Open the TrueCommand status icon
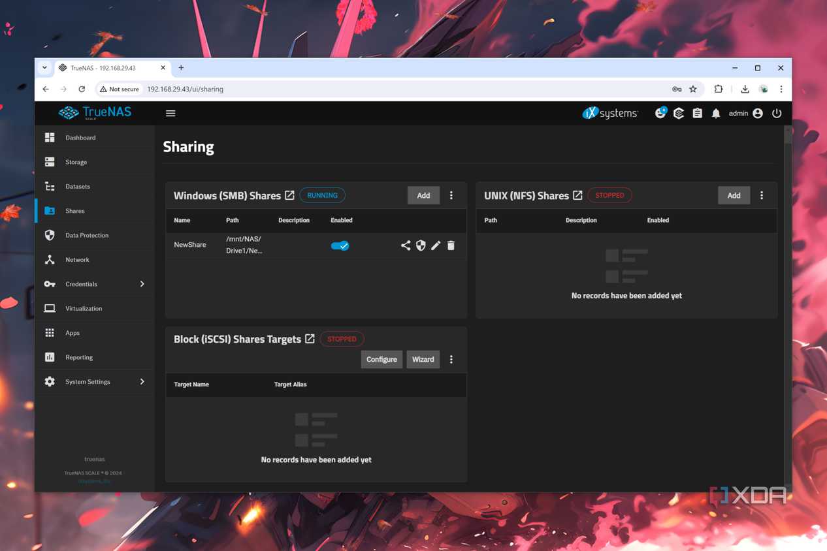Screen dimensions: 827x551 click(679, 114)
